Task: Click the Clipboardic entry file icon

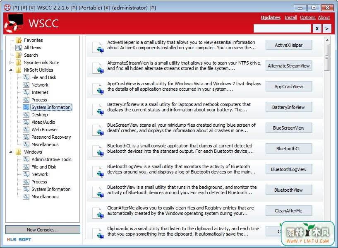Action: 98,233
